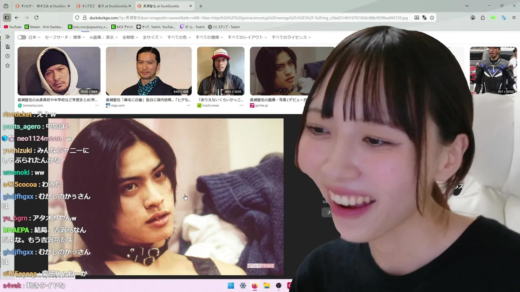Bookmark this page with the star icon
This screenshot has height=292, width=520.
click(432, 18)
